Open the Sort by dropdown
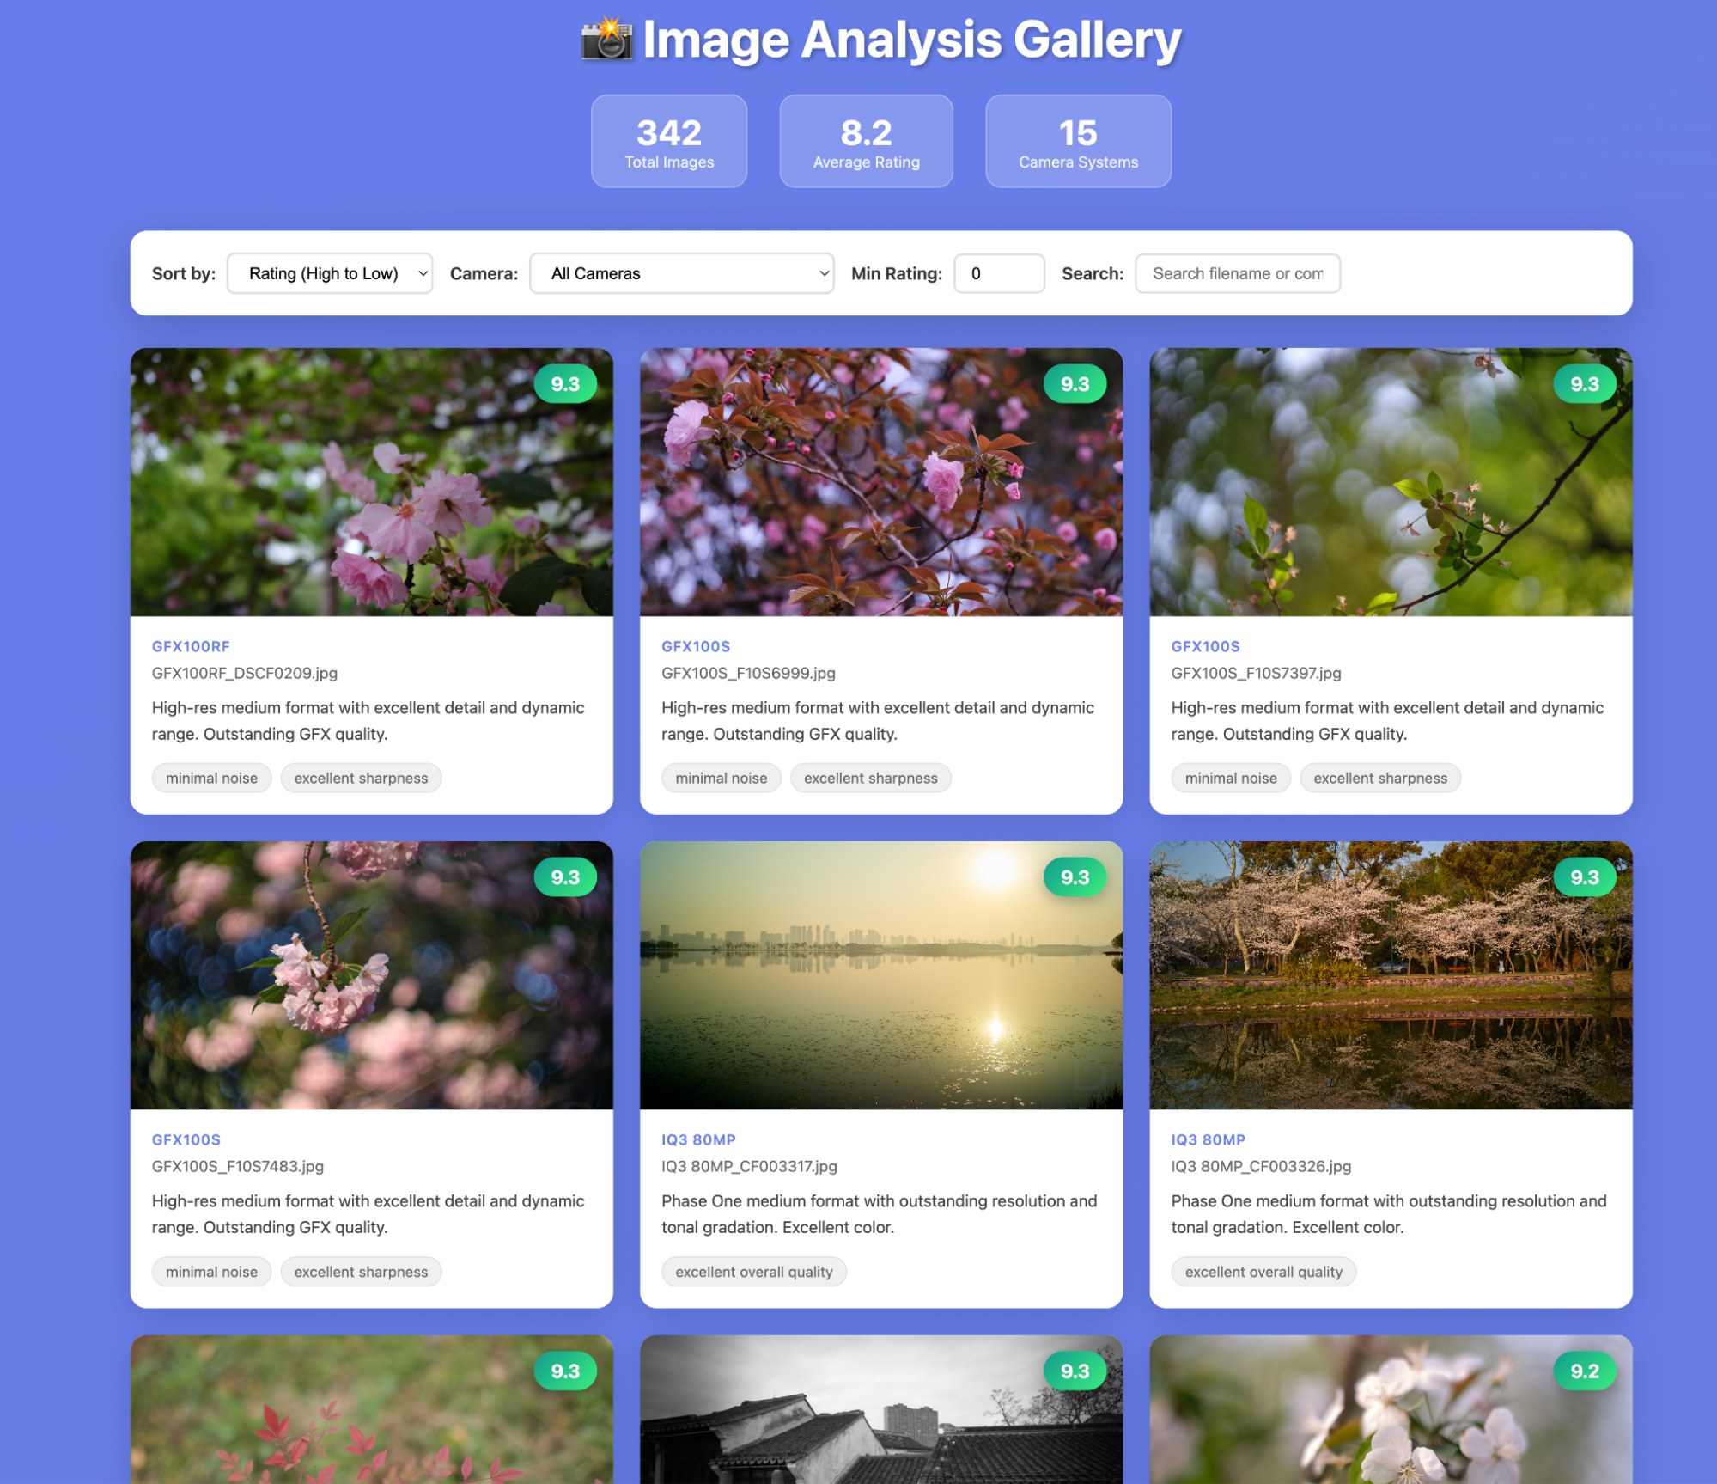This screenshot has width=1717, height=1484. [330, 273]
